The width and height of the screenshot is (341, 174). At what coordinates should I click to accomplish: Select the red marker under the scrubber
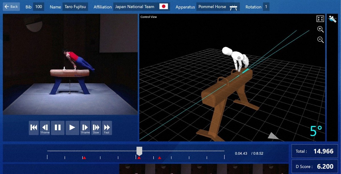pos(139,158)
